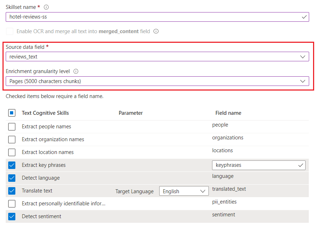Uncheck the Detect sentiment skill
317x231 pixels.
click(11, 216)
